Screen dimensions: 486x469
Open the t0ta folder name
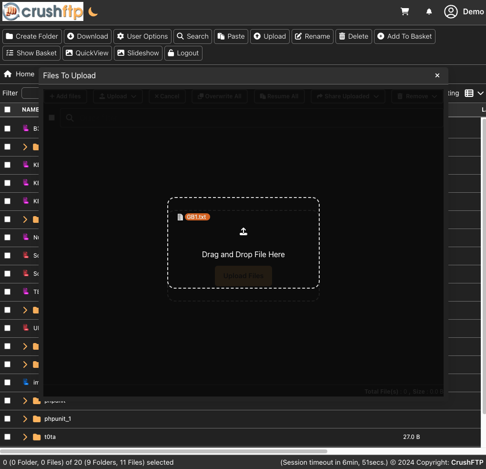pos(50,437)
